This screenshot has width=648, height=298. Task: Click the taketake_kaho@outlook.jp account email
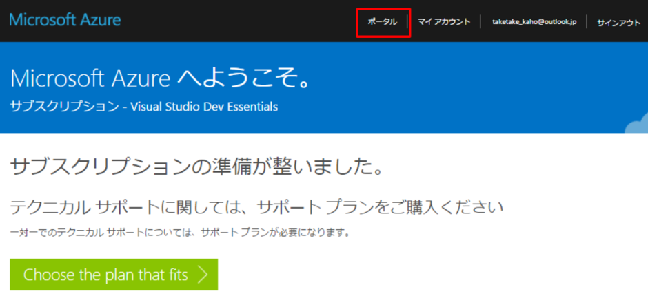[534, 22]
